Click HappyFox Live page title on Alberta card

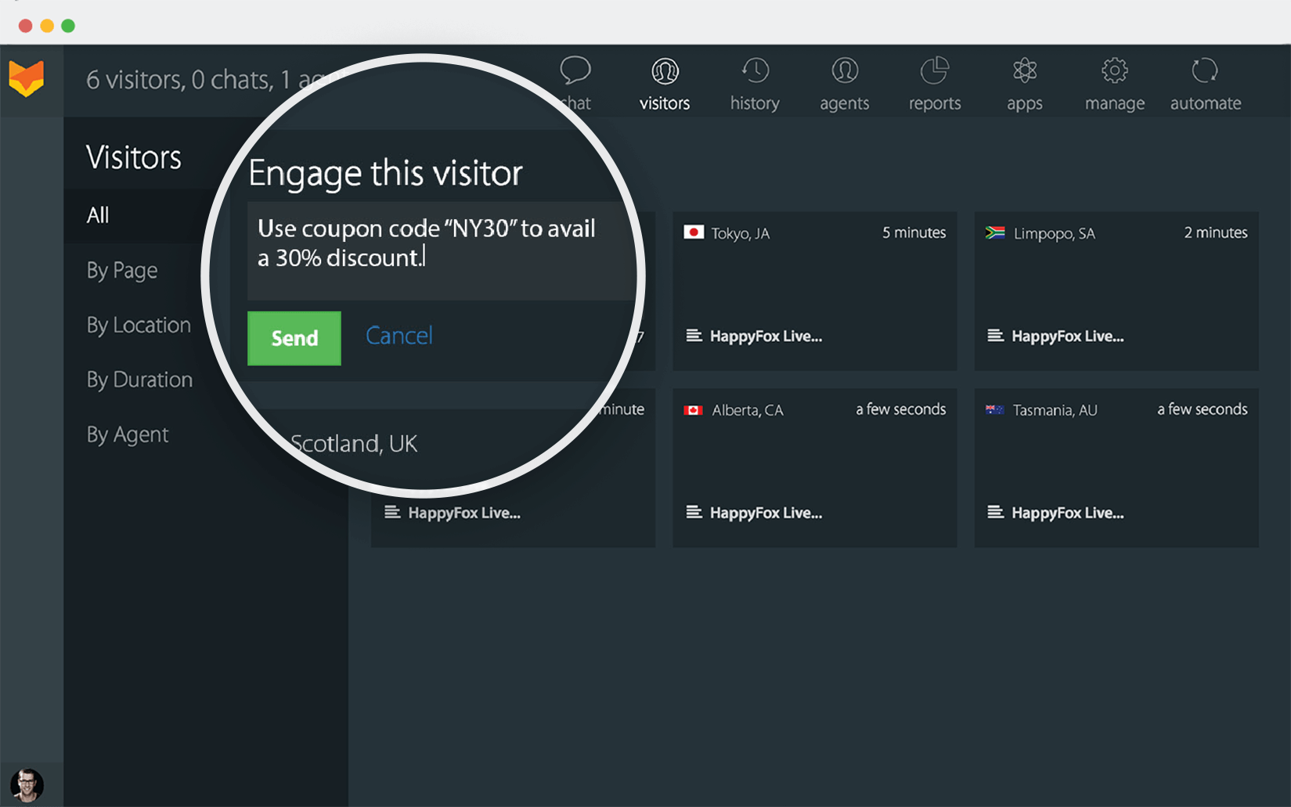(766, 513)
